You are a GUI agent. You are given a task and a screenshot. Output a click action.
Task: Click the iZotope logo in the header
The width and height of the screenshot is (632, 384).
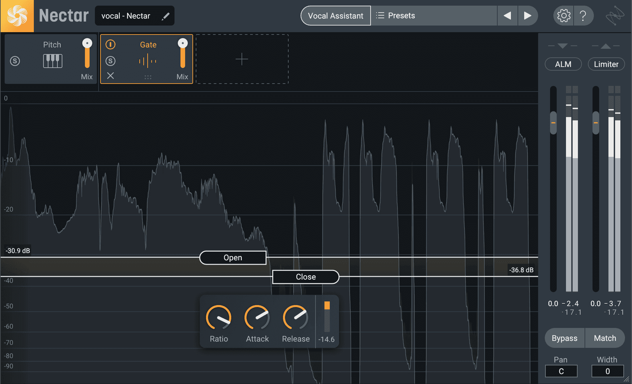[615, 16]
